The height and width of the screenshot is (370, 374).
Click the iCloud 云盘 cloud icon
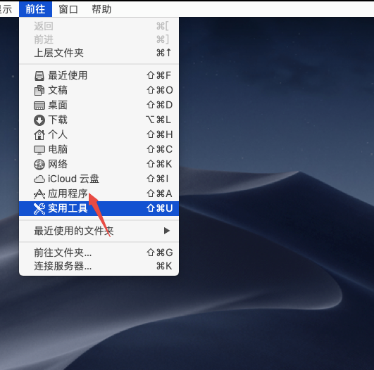click(39, 179)
